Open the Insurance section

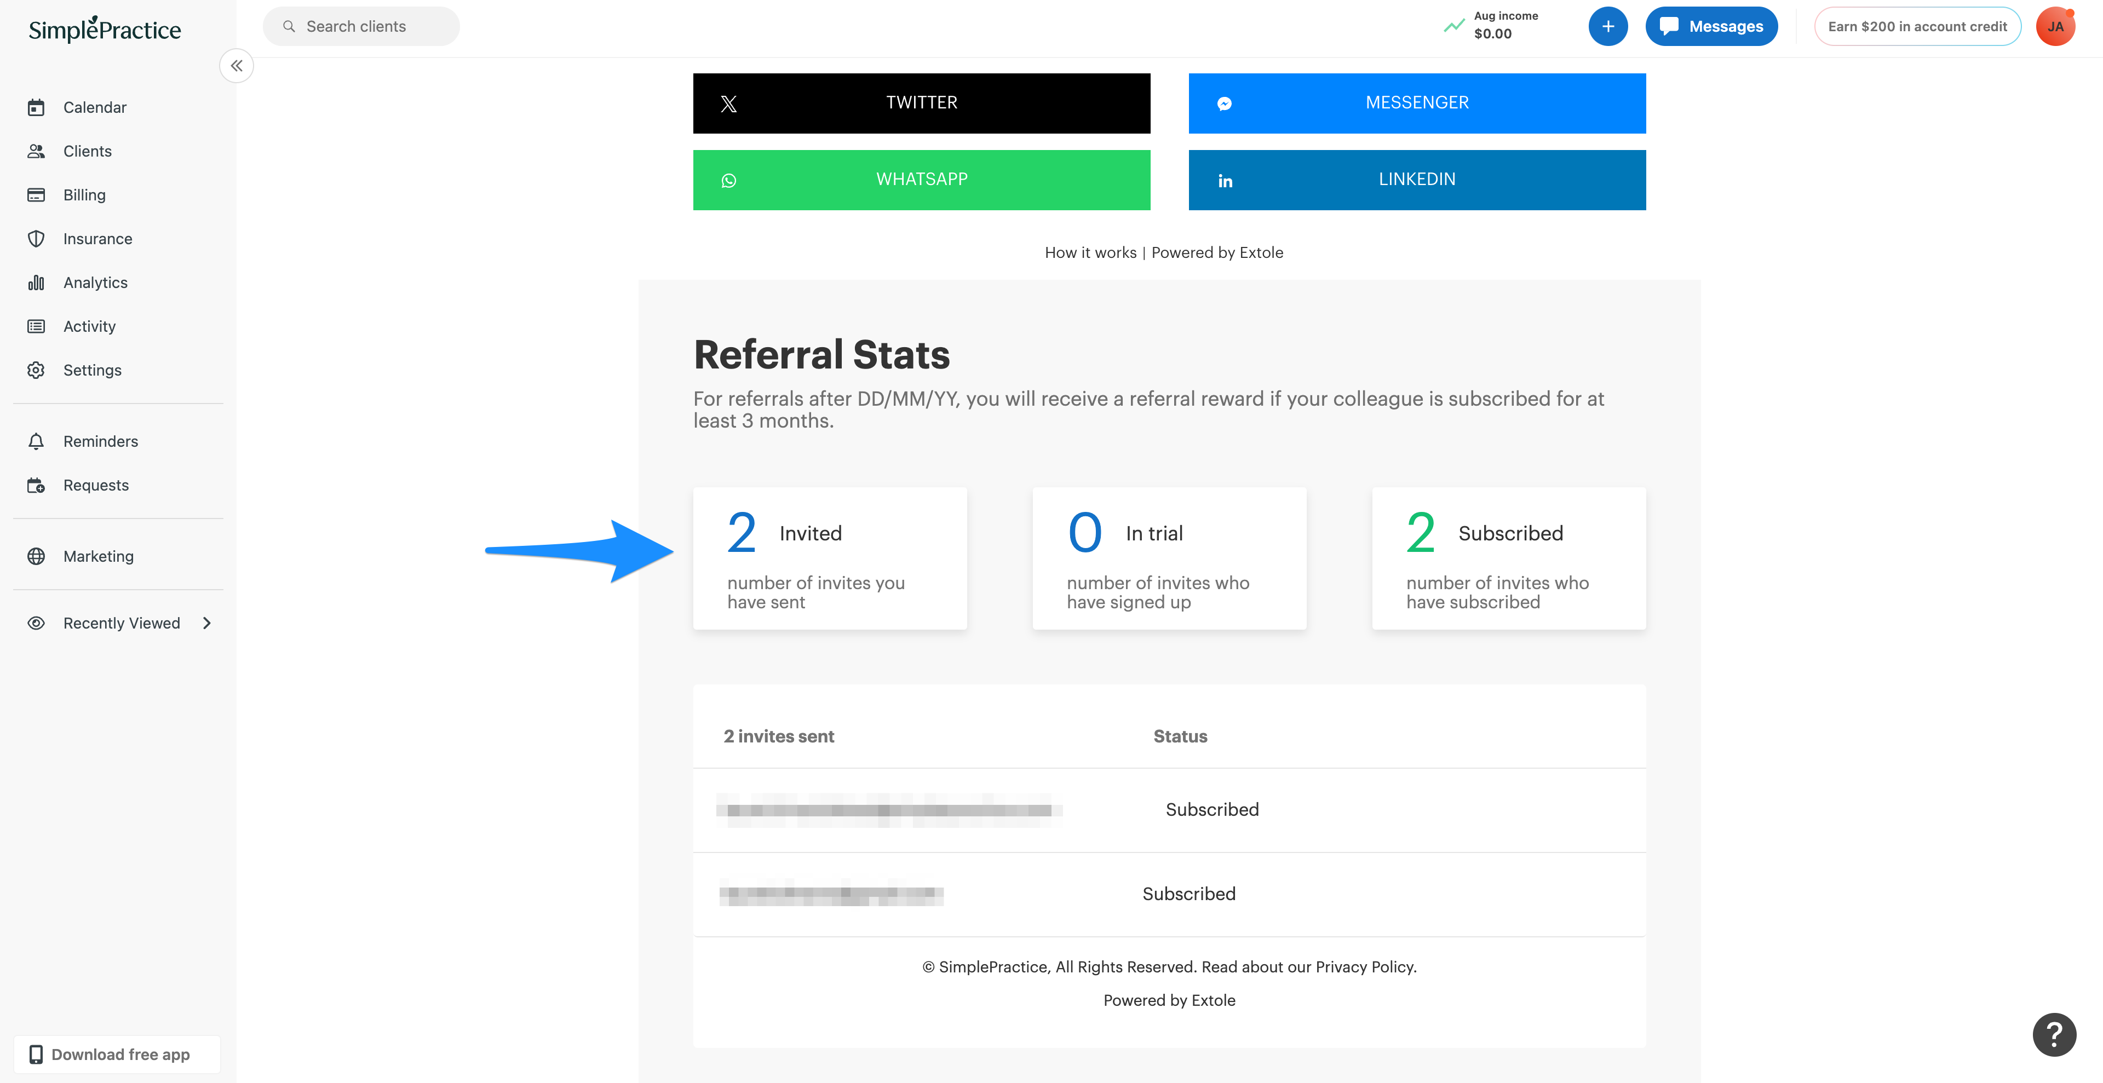(97, 238)
